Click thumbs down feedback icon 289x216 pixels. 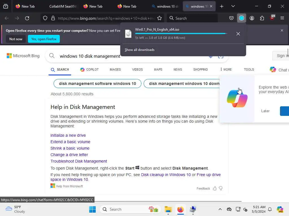click(x=221, y=188)
